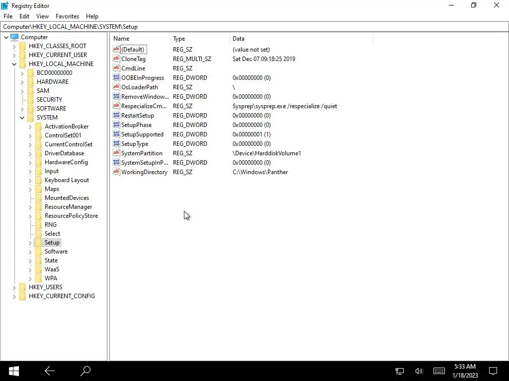Click the HARDWARE key folder icon
509x381 pixels.
(30, 82)
